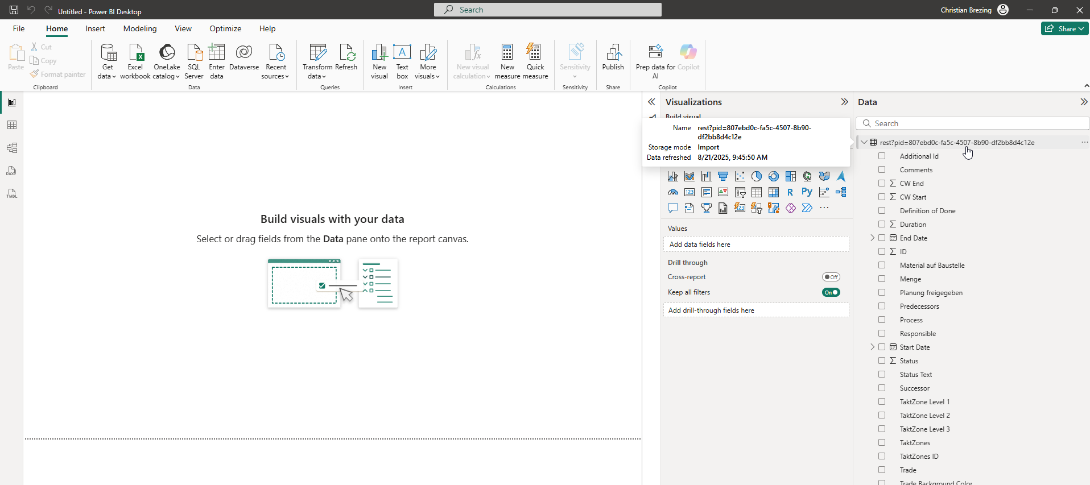Click the green Share button
The image size is (1090, 485).
click(x=1064, y=28)
